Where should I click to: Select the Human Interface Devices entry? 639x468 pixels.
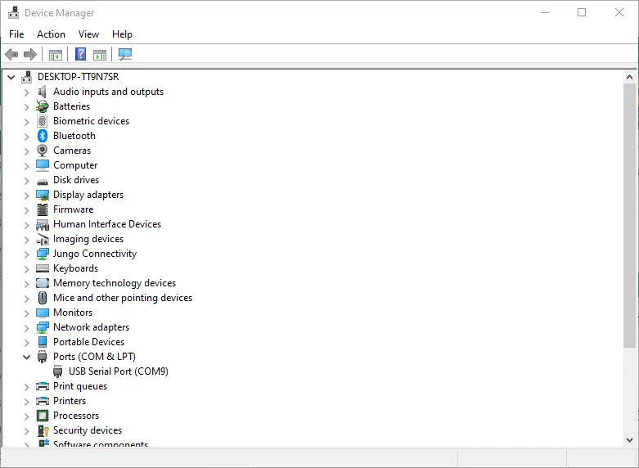[106, 224]
